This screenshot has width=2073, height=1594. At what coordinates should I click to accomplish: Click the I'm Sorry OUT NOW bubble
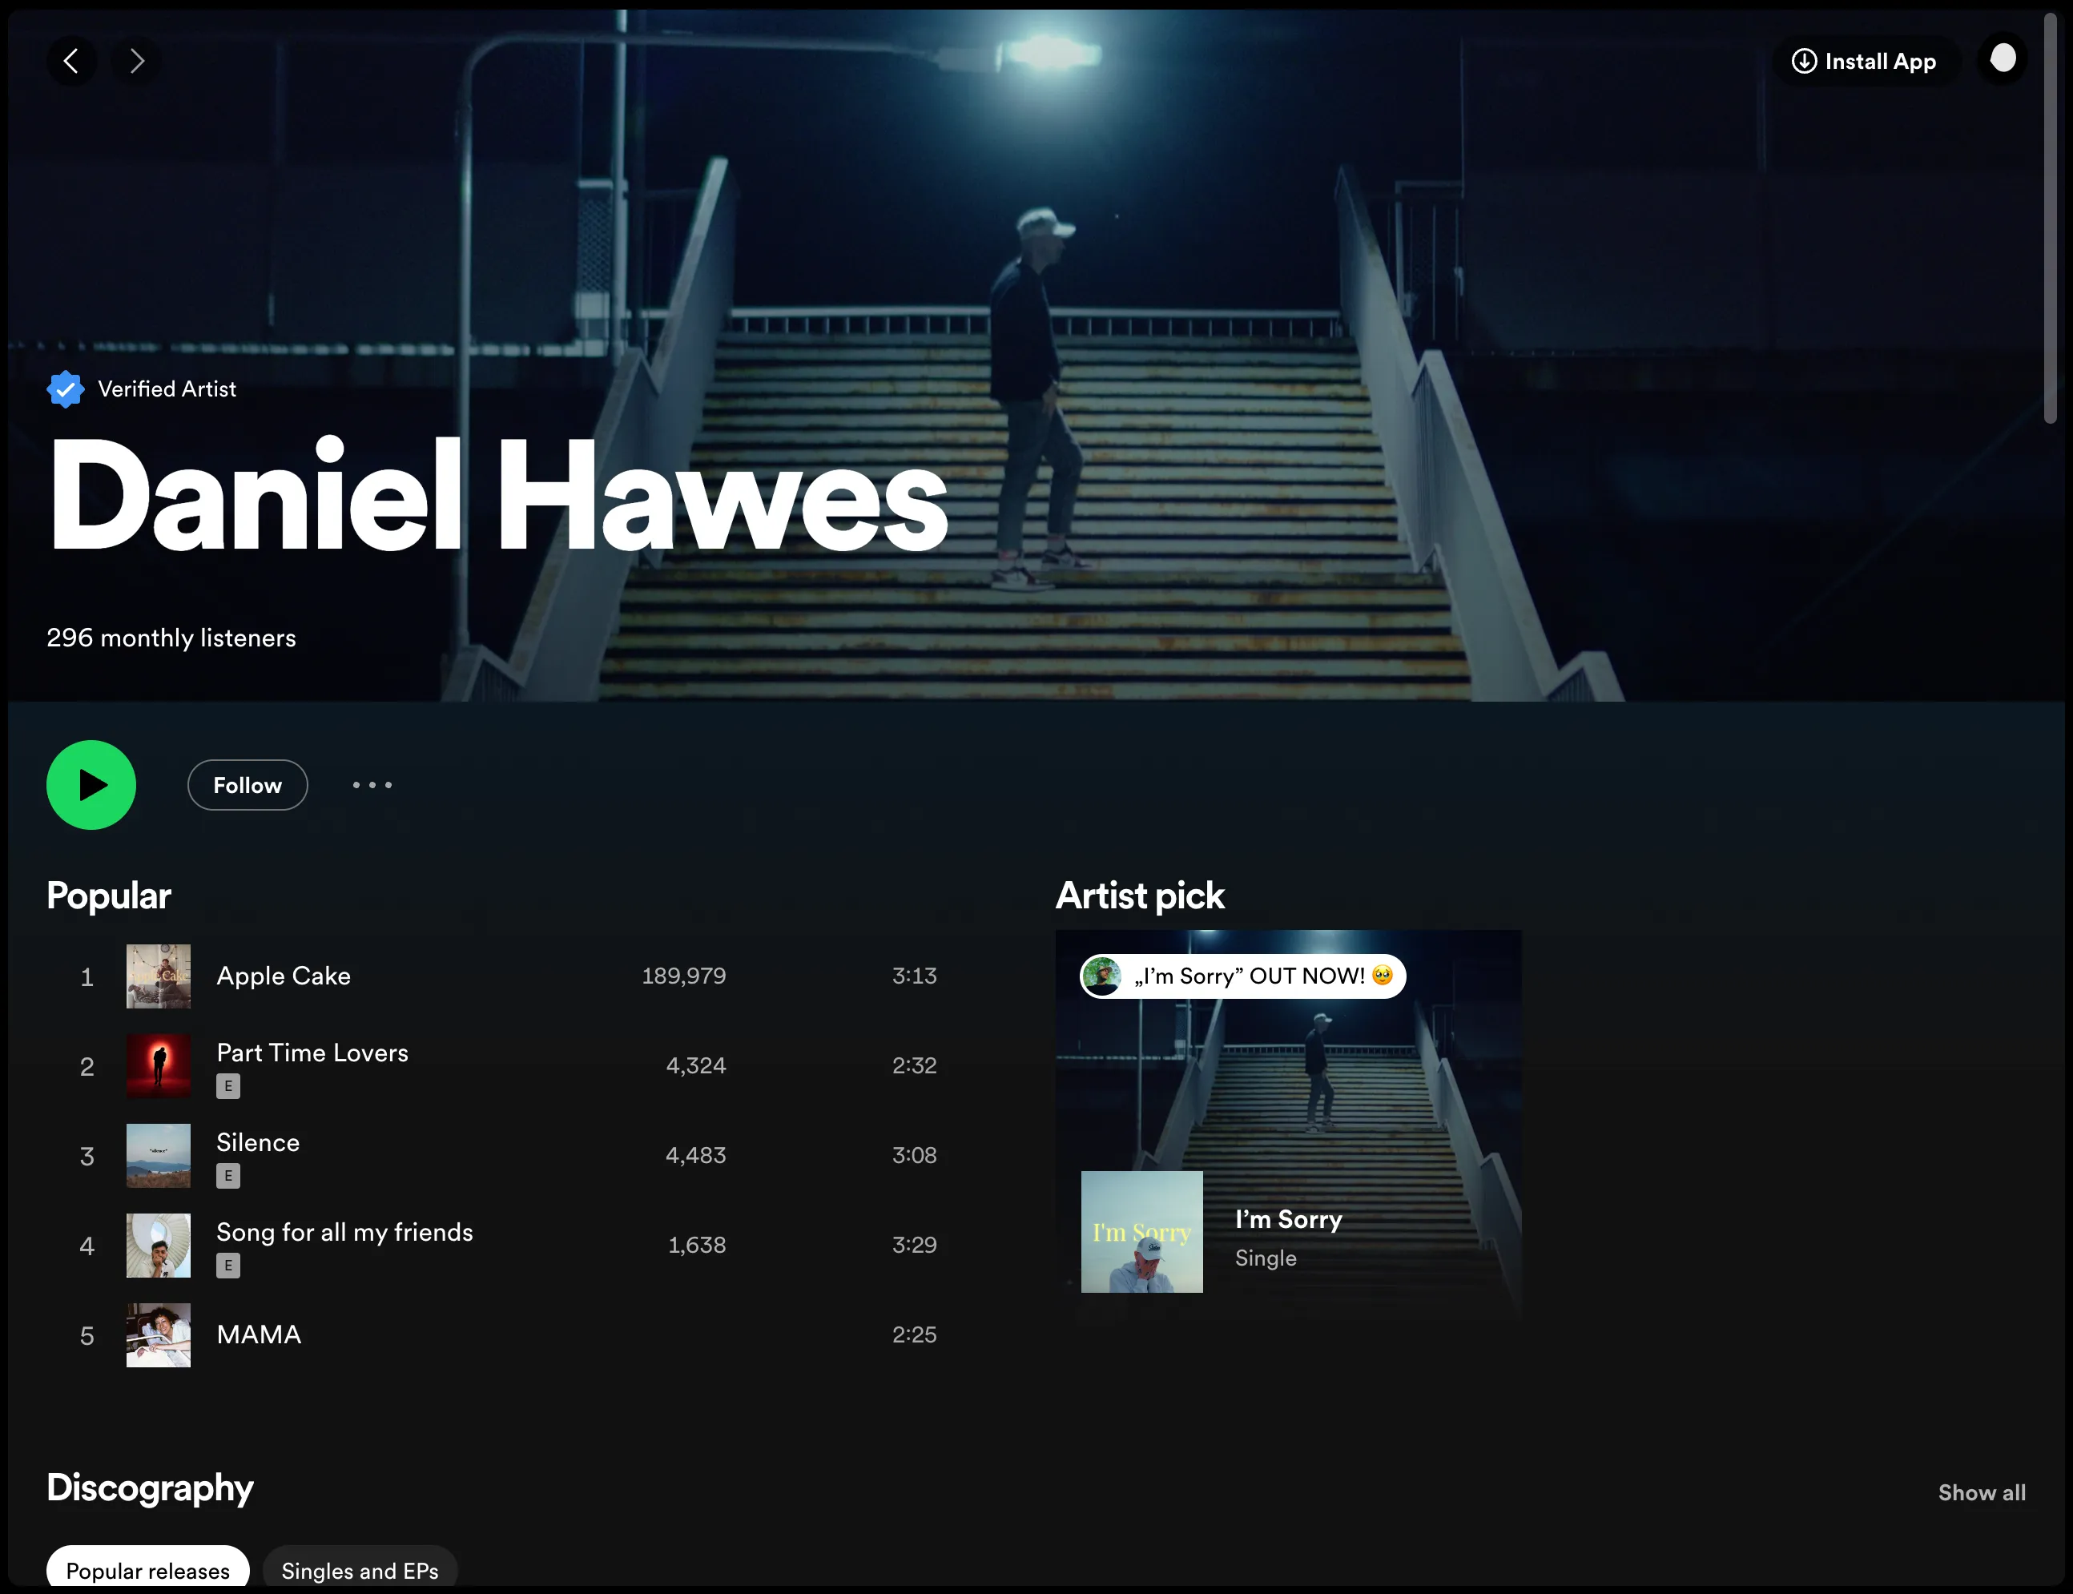point(1242,976)
